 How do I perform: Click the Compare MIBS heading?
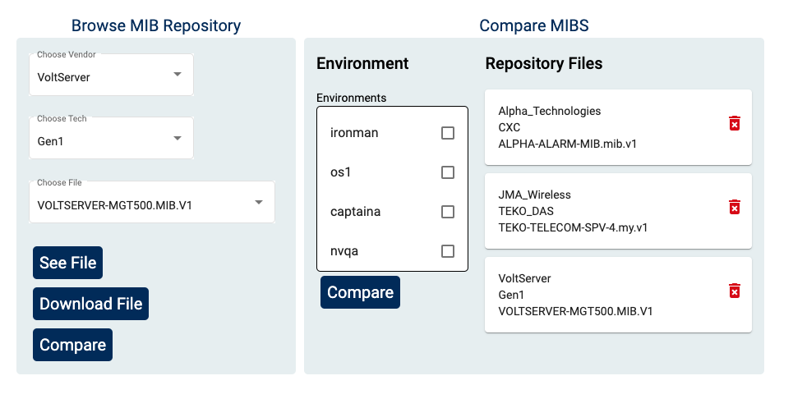[533, 25]
